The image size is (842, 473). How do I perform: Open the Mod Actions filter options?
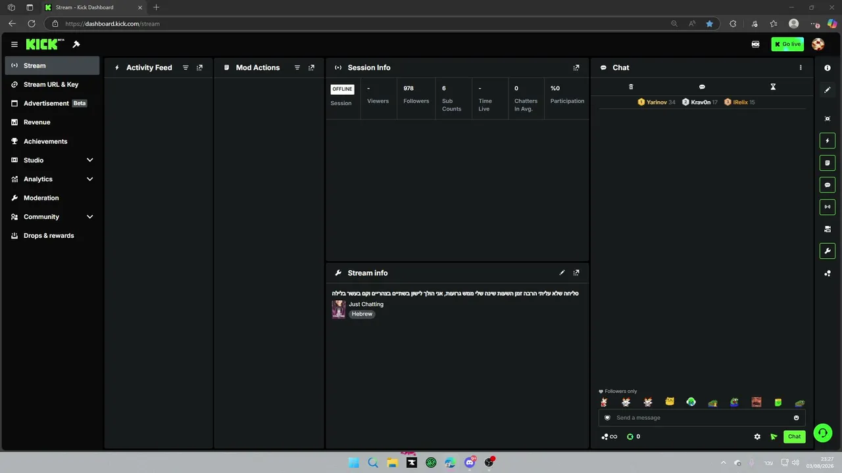coord(297,68)
